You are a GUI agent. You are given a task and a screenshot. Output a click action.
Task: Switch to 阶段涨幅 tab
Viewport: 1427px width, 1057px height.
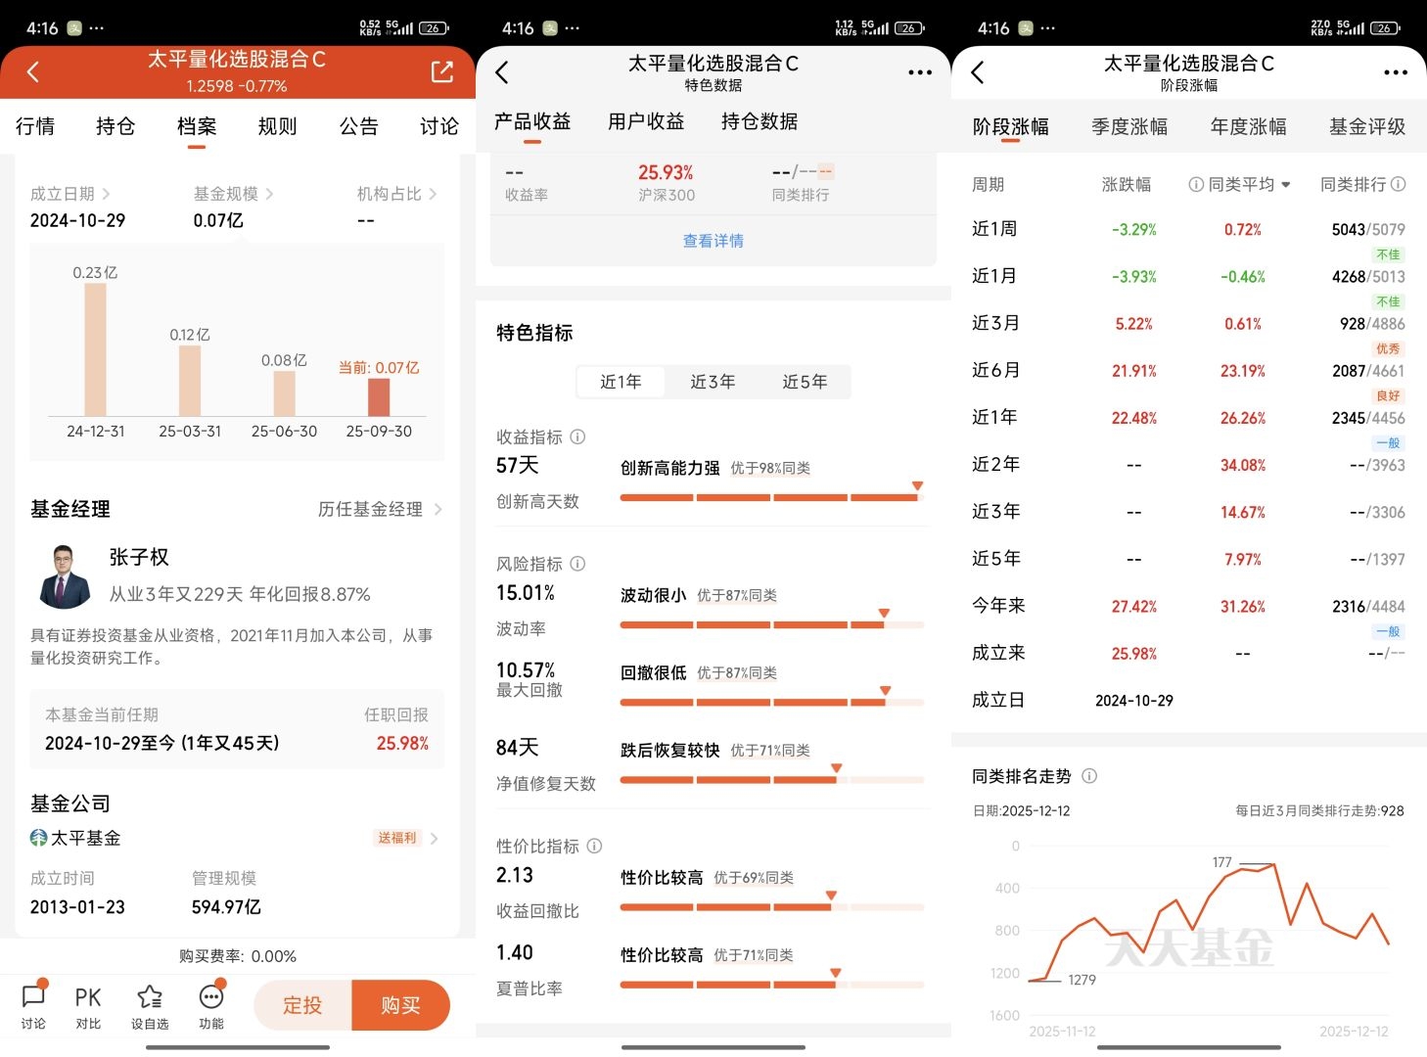click(1011, 126)
